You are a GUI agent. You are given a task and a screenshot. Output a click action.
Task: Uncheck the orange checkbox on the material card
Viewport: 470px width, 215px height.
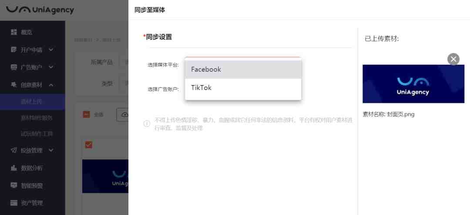[89, 145]
